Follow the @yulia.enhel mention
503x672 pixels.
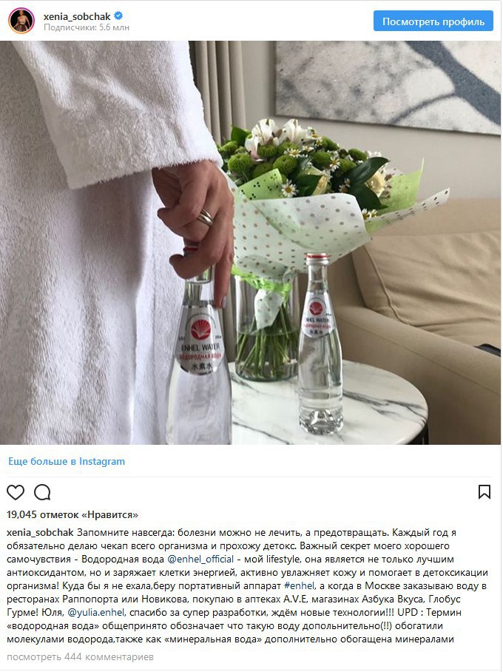96,613
